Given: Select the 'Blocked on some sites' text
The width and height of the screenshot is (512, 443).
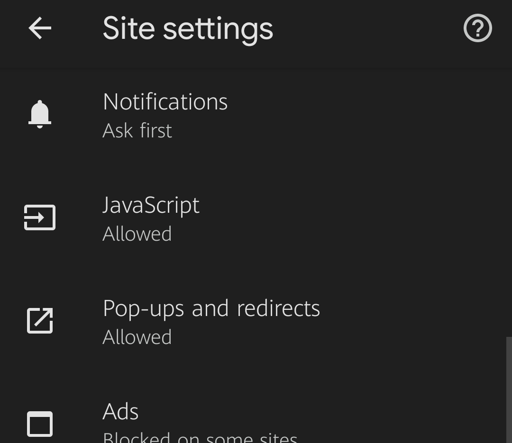Looking at the screenshot, I should 200,437.
